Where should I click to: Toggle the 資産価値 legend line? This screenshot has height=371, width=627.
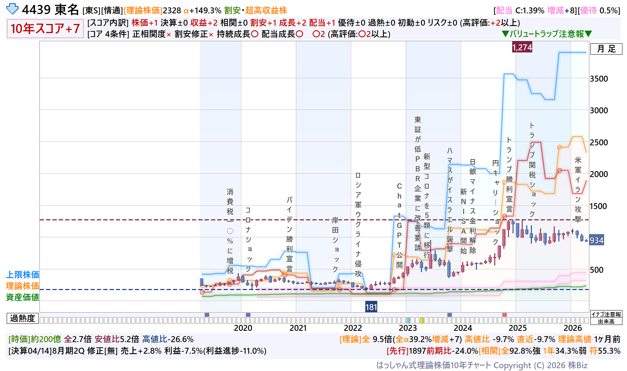(x=23, y=297)
